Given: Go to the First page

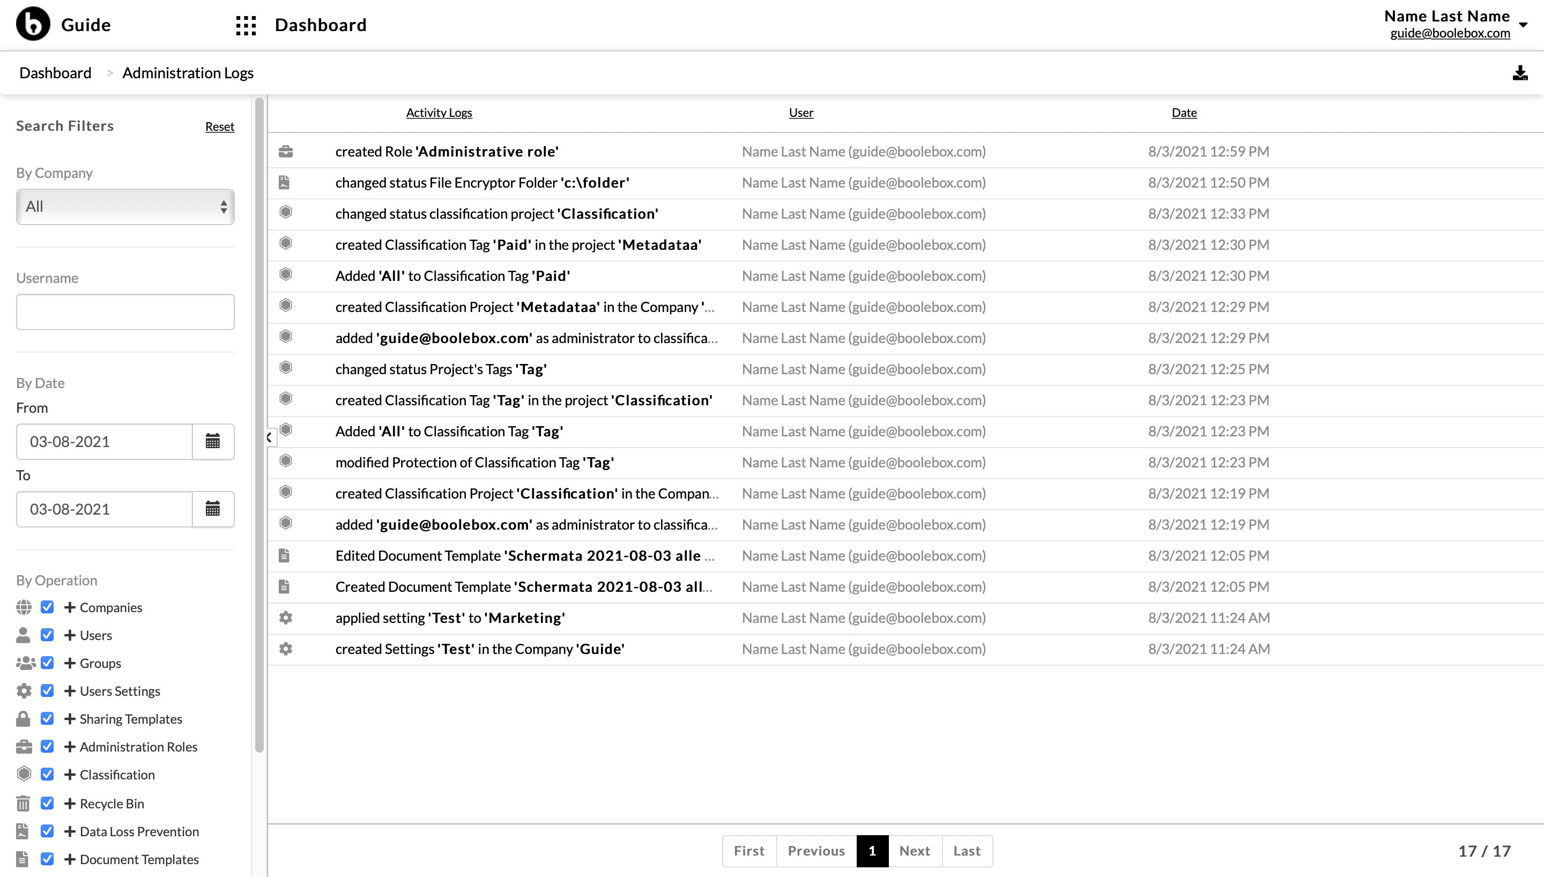Looking at the screenshot, I should click(x=749, y=851).
